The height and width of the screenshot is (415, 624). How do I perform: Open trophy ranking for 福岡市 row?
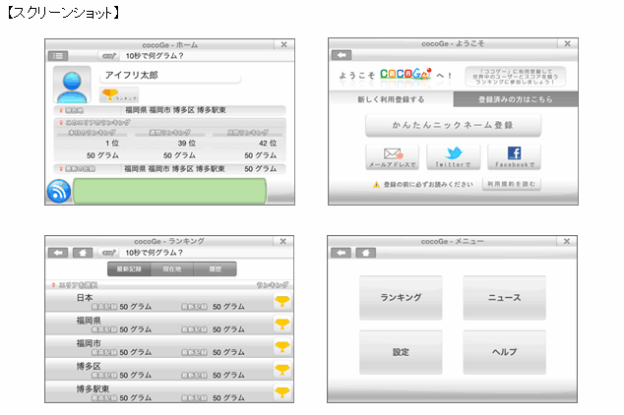click(x=282, y=346)
